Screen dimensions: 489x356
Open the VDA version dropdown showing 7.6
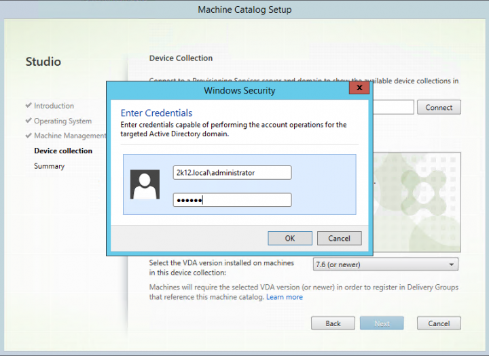[384, 264]
